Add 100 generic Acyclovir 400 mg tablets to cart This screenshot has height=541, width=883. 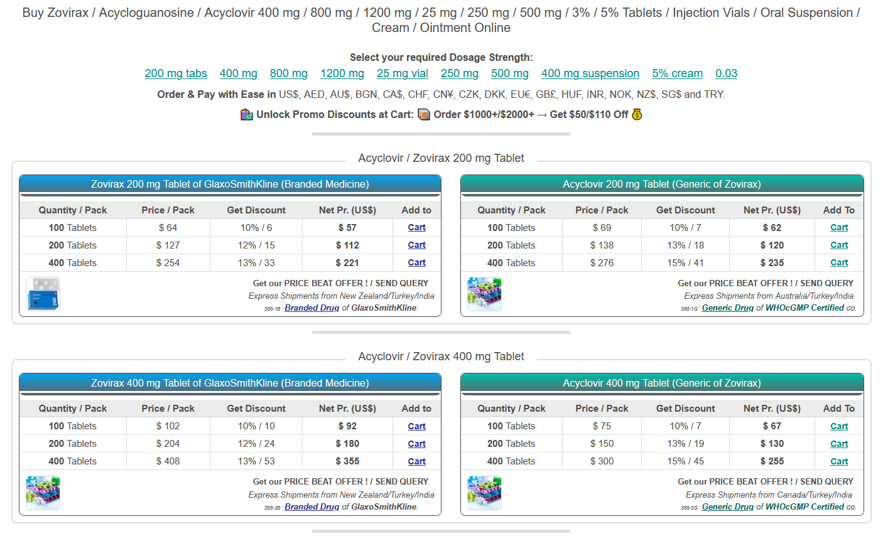pos(839,426)
